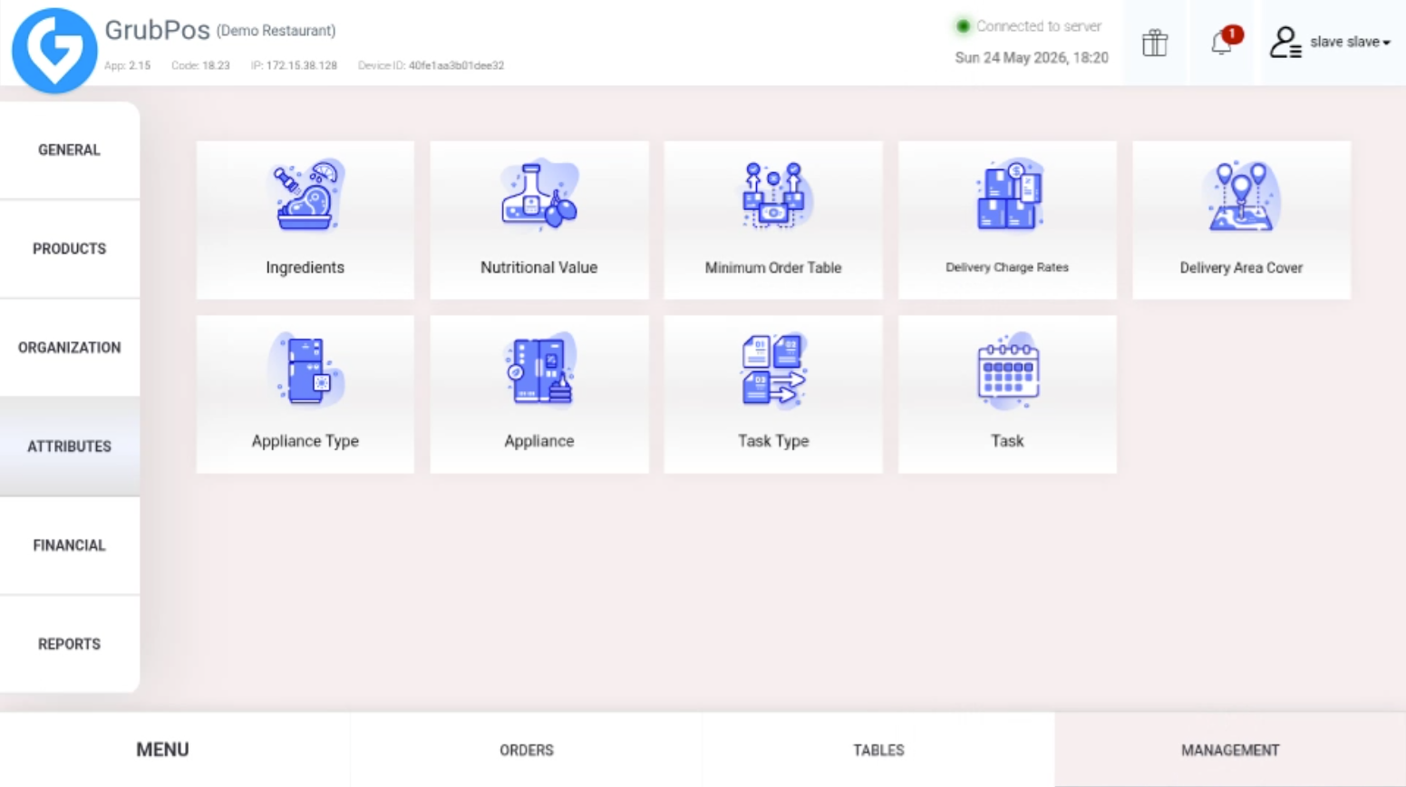1406x787 pixels.
Task: Switch to the Financial section
Action: pyautogui.click(x=70, y=545)
